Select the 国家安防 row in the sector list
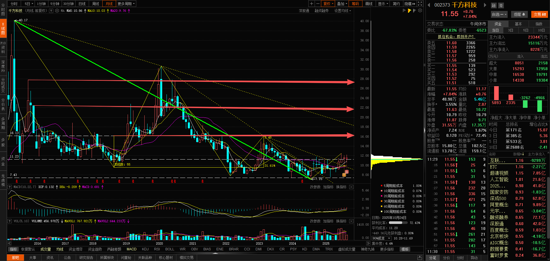This screenshot has width=550, height=261. [x=517, y=192]
